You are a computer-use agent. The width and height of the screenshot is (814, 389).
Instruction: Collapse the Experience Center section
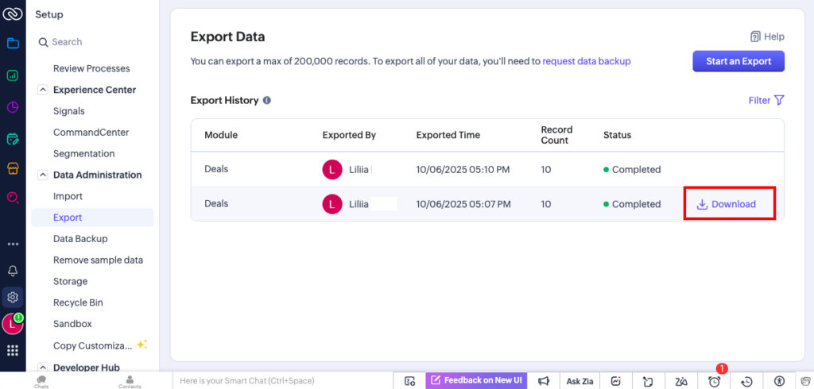click(x=42, y=90)
